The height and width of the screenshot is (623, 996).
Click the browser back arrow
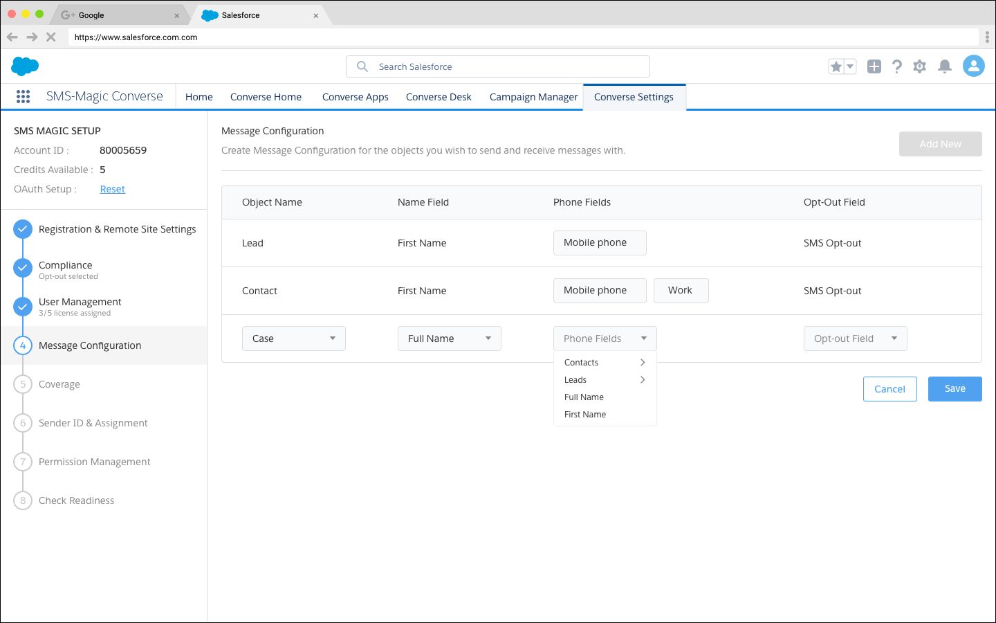coord(12,37)
